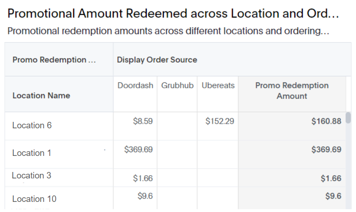Click the truncated chart description subtitle

click(168, 31)
